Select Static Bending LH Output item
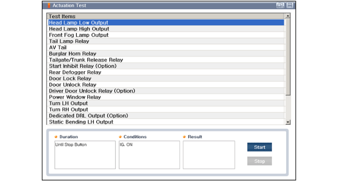Viewport: 338px width, 181px height. [x=166, y=122]
